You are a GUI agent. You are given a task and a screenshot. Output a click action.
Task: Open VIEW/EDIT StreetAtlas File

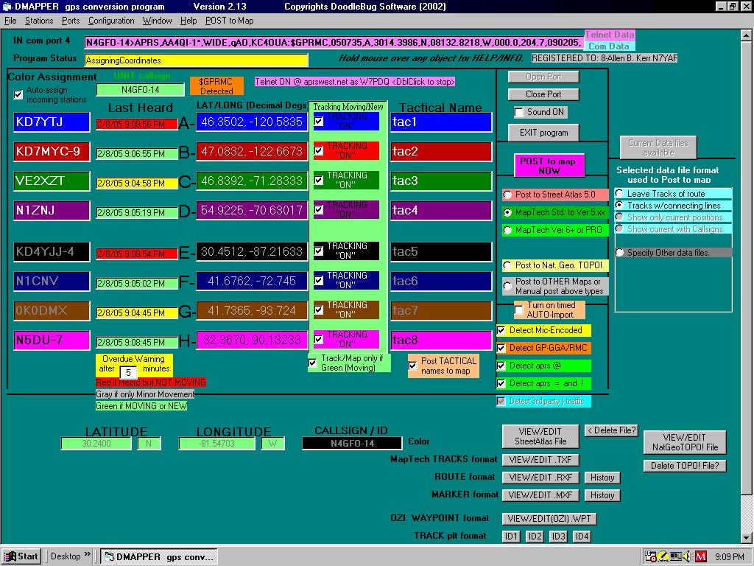[x=540, y=436]
